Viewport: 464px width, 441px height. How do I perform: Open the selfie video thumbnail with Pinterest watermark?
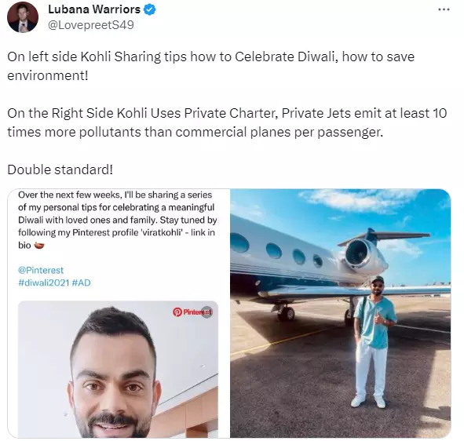118,369
